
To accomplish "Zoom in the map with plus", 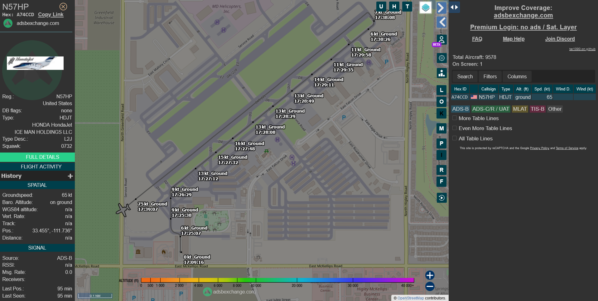I will click(x=430, y=275).
